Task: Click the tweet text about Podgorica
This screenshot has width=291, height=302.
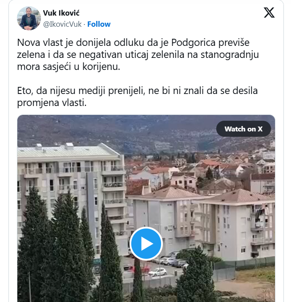Action: [x=138, y=54]
